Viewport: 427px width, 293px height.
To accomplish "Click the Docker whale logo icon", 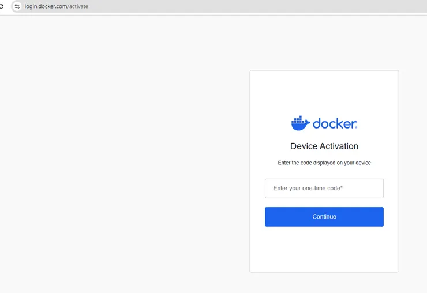I will point(301,123).
